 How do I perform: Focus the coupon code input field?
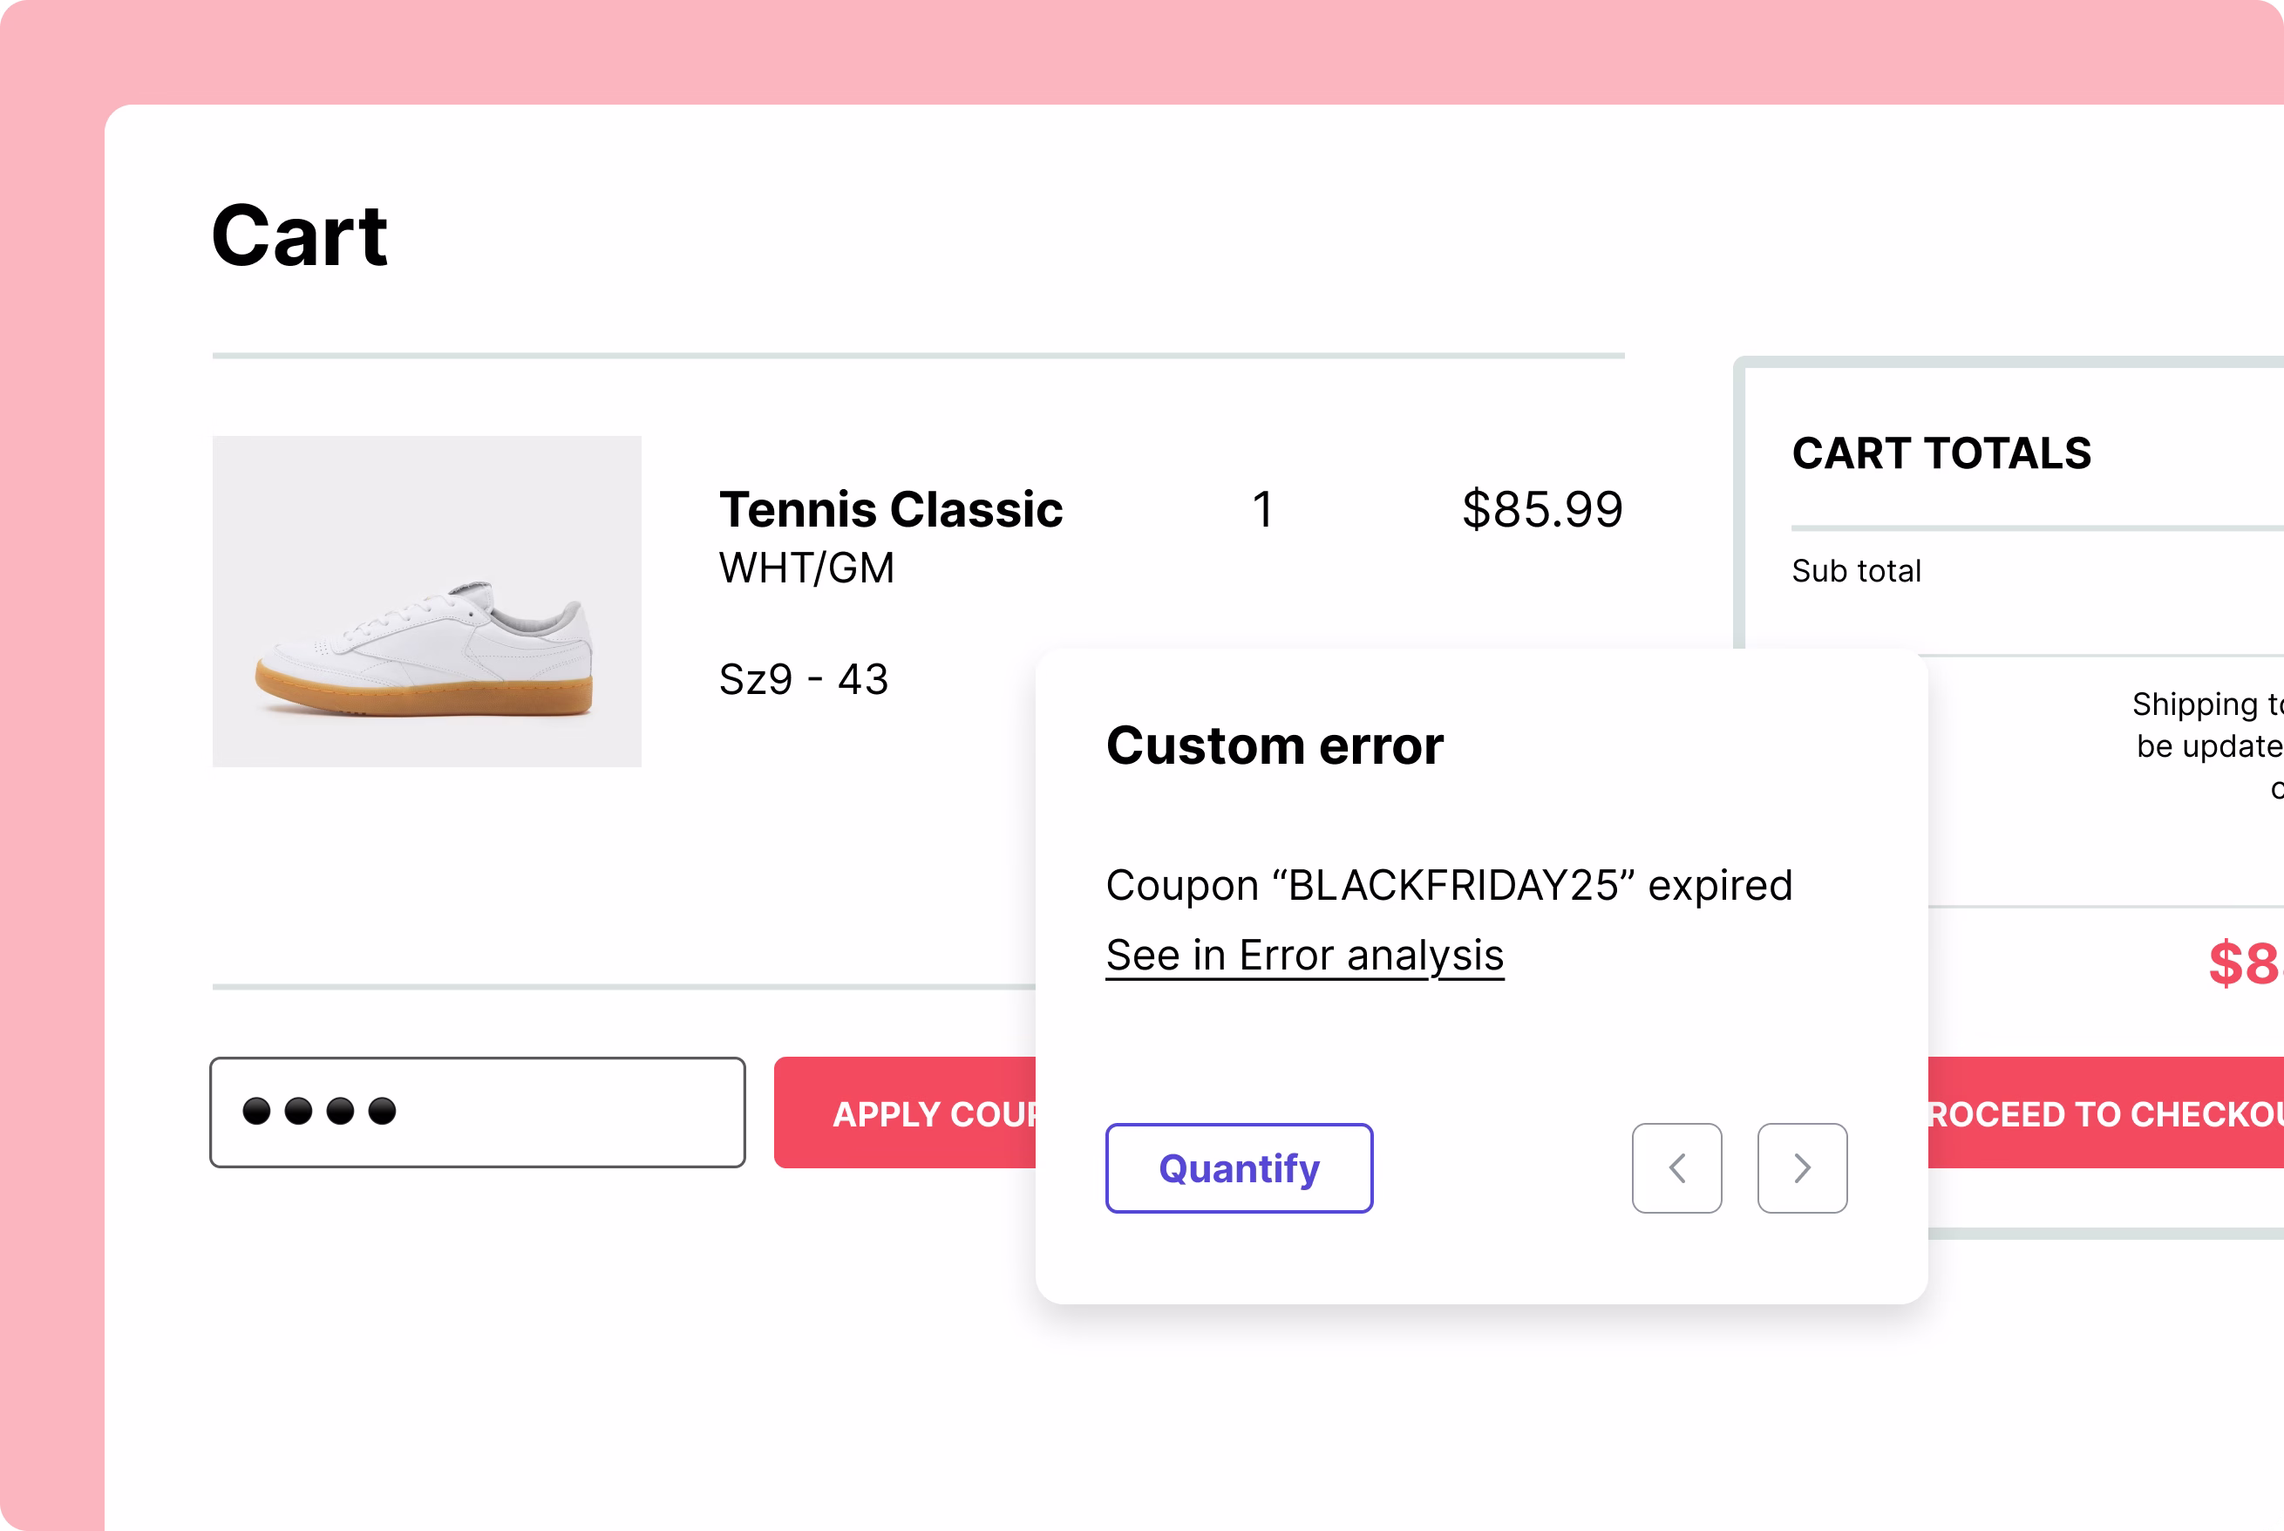coord(478,1113)
